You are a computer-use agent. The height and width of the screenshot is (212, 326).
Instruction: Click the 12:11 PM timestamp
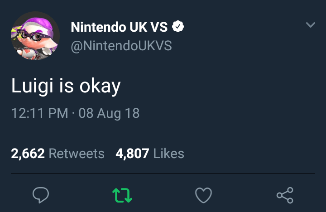40,113
